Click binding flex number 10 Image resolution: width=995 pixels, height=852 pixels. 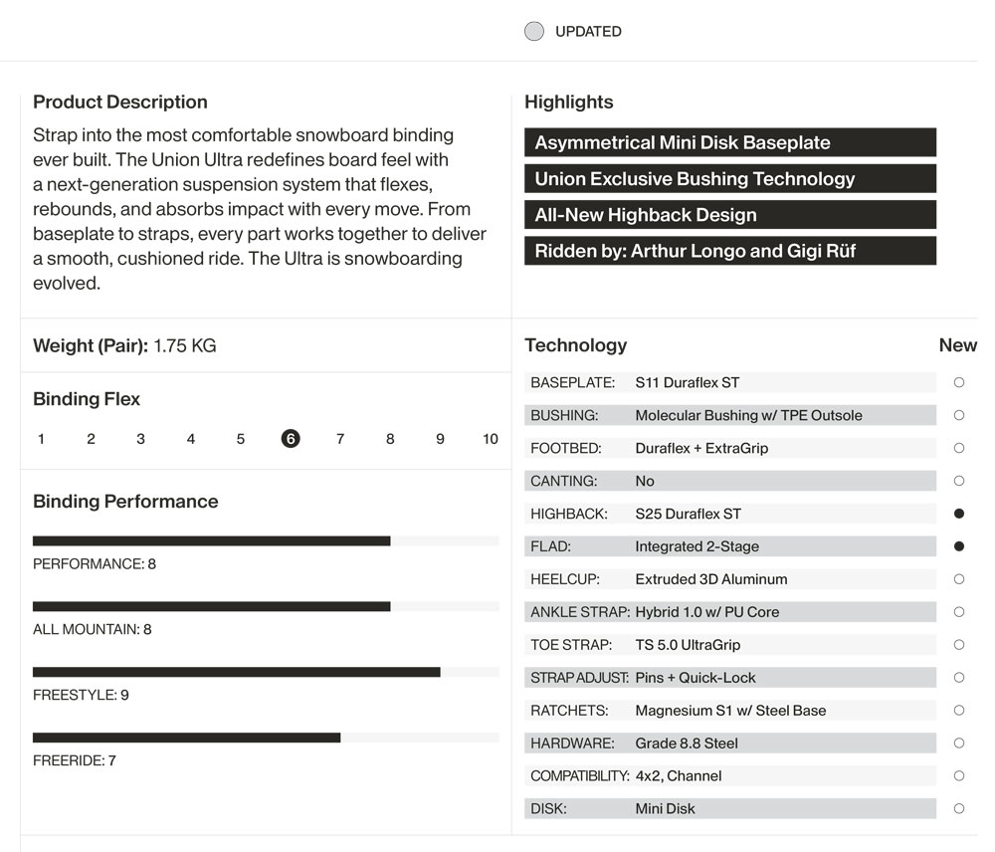[x=490, y=439]
